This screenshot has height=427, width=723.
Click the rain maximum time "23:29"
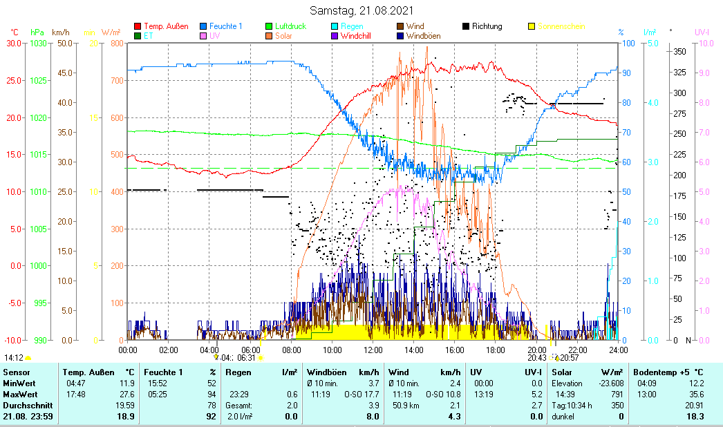click(239, 395)
